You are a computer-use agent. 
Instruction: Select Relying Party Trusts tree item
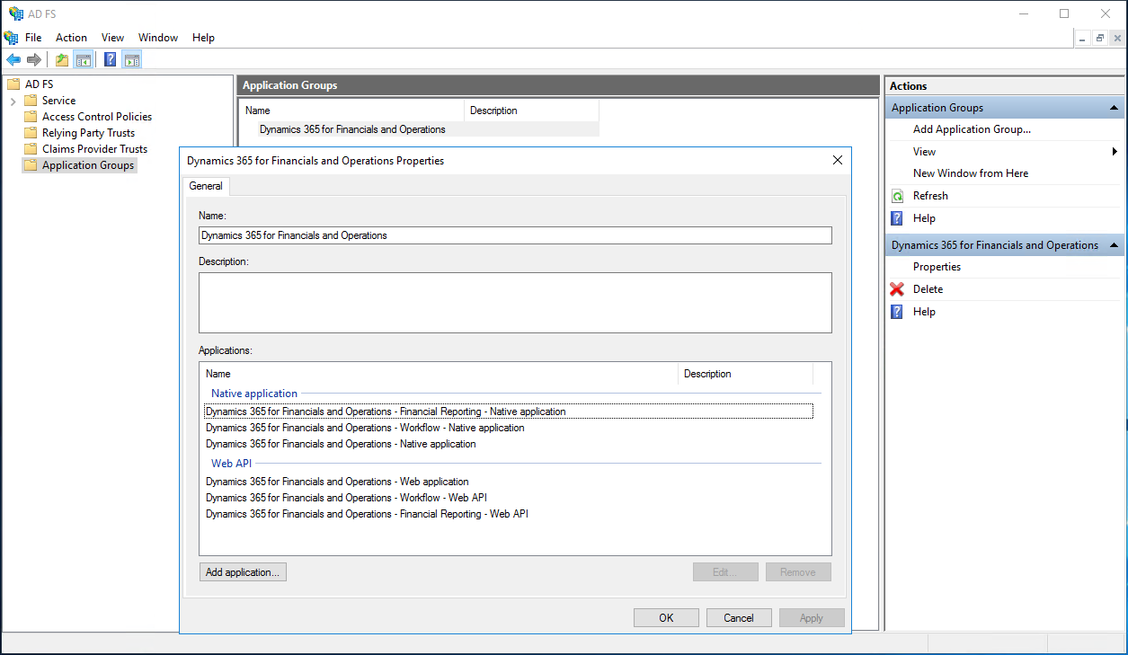tap(88, 133)
